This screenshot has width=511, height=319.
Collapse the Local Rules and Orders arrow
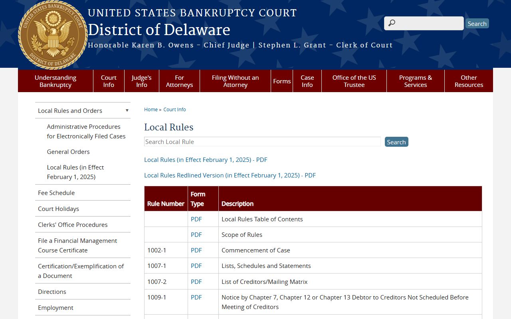(x=127, y=110)
